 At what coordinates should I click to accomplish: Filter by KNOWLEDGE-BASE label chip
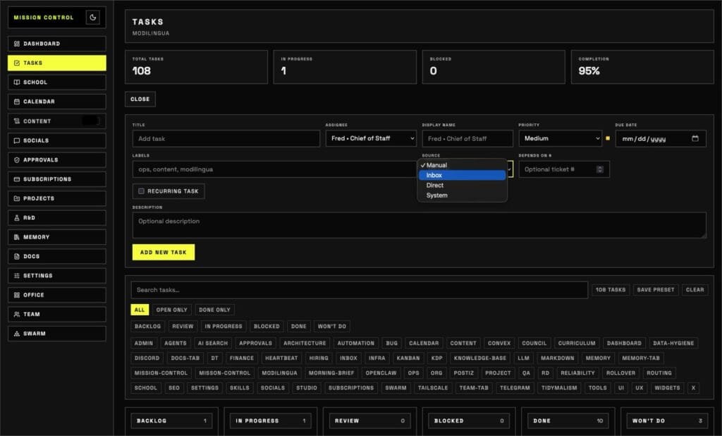(479, 358)
